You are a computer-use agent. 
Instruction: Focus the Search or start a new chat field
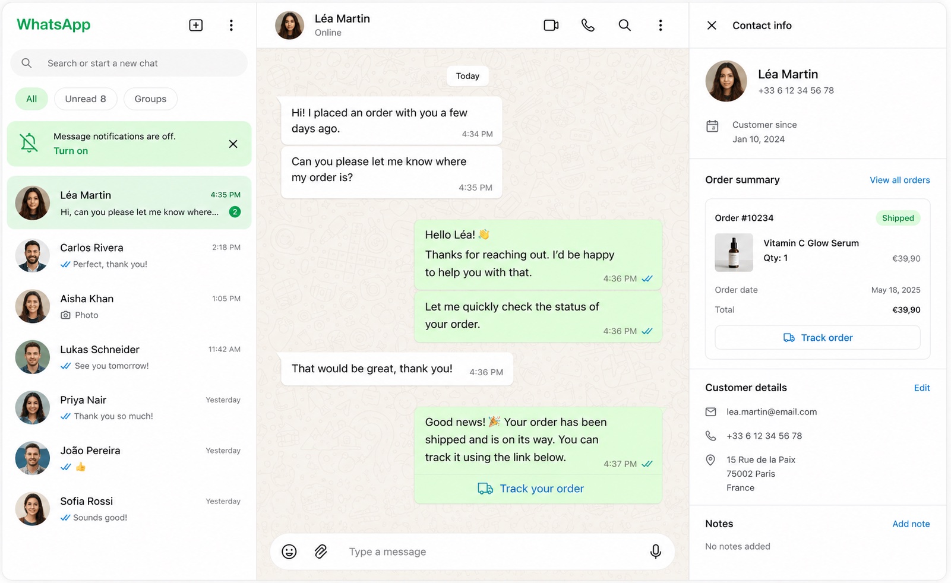point(129,63)
